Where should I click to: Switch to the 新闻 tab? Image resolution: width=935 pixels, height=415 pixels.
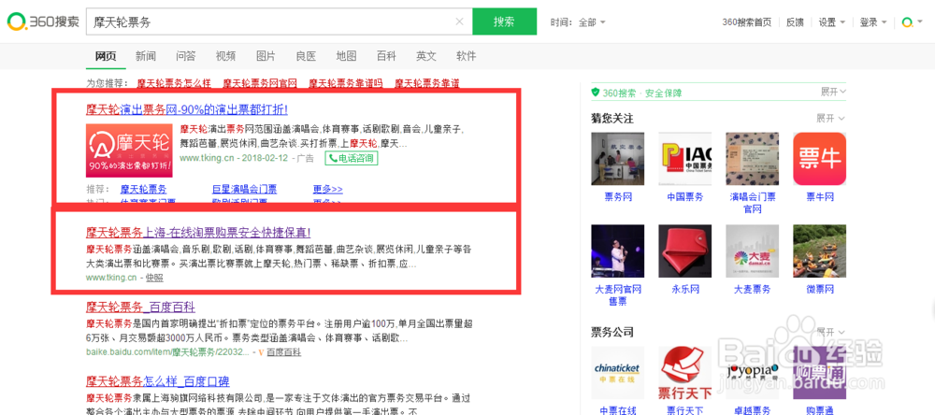tap(146, 57)
